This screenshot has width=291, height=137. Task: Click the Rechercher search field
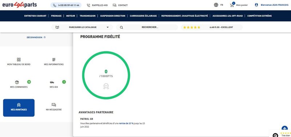click(x=147, y=27)
